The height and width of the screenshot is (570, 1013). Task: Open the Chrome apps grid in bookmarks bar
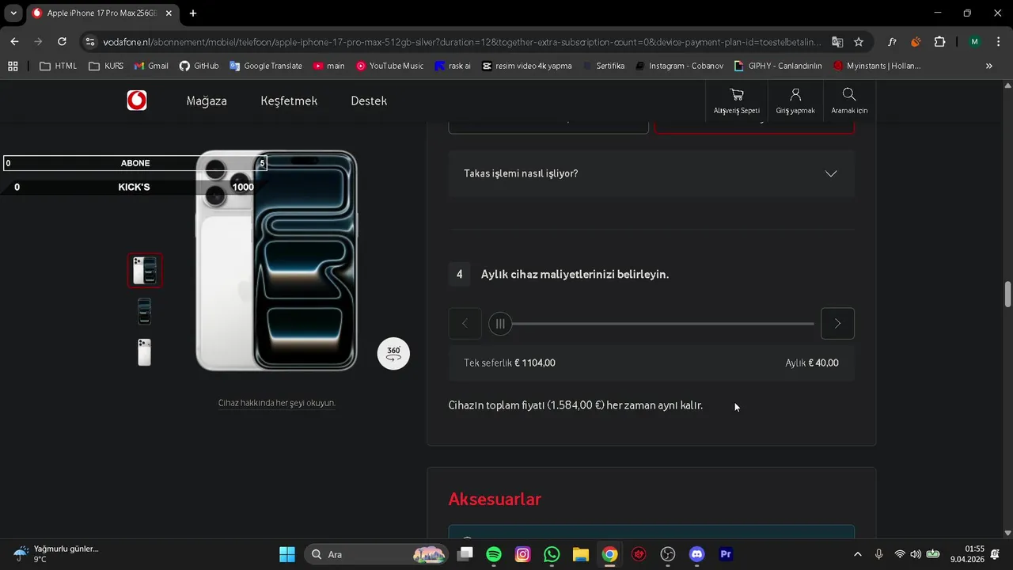[13, 66]
